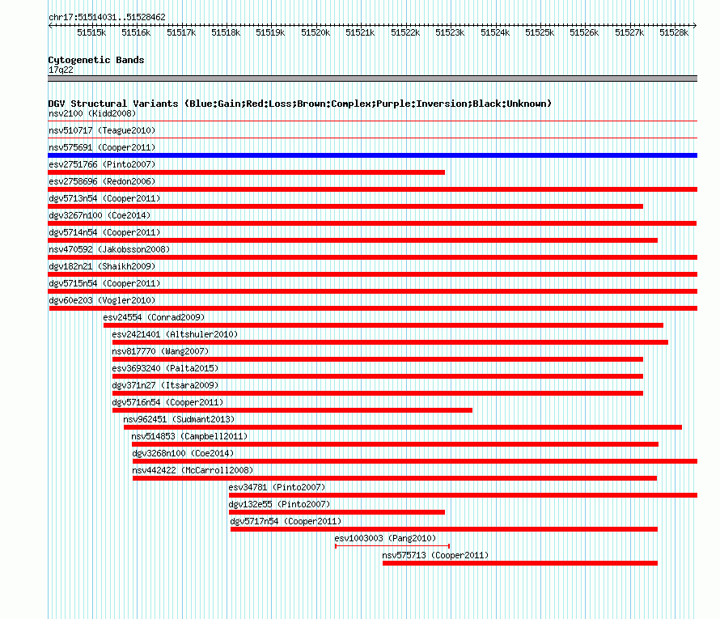Image resolution: width=720 pixels, height=619 pixels.
Task: Open esv2421401 (Altshuler2010) variant
Action: click(x=175, y=334)
